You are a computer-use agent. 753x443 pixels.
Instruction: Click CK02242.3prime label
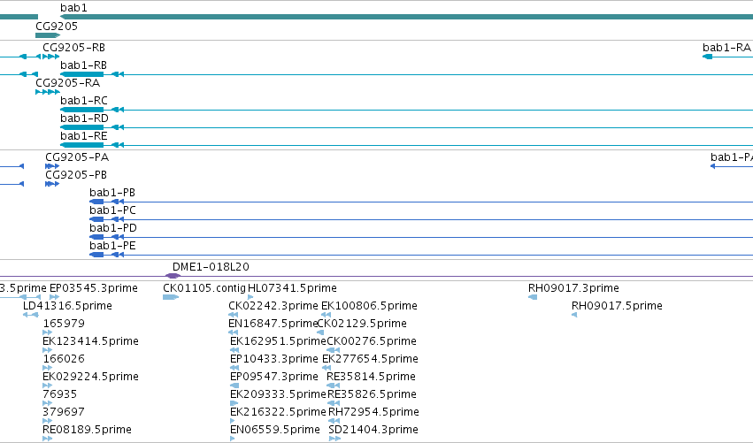273,306
